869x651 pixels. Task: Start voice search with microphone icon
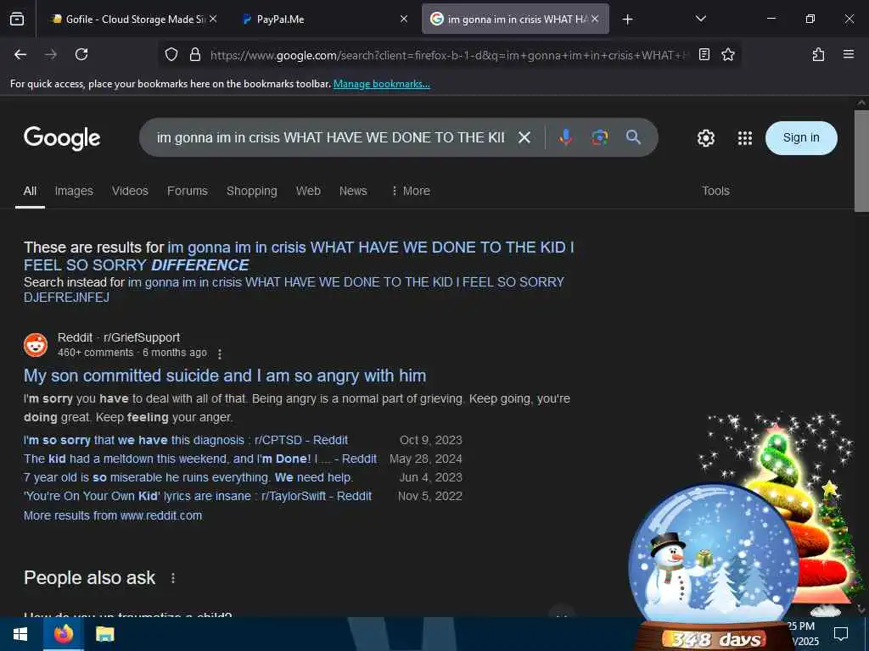click(x=565, y=137)
